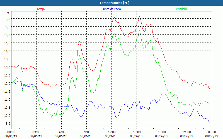Select the green Windchill legend label
The height and width of the screenshot is (139, 223).
[182, 9]
